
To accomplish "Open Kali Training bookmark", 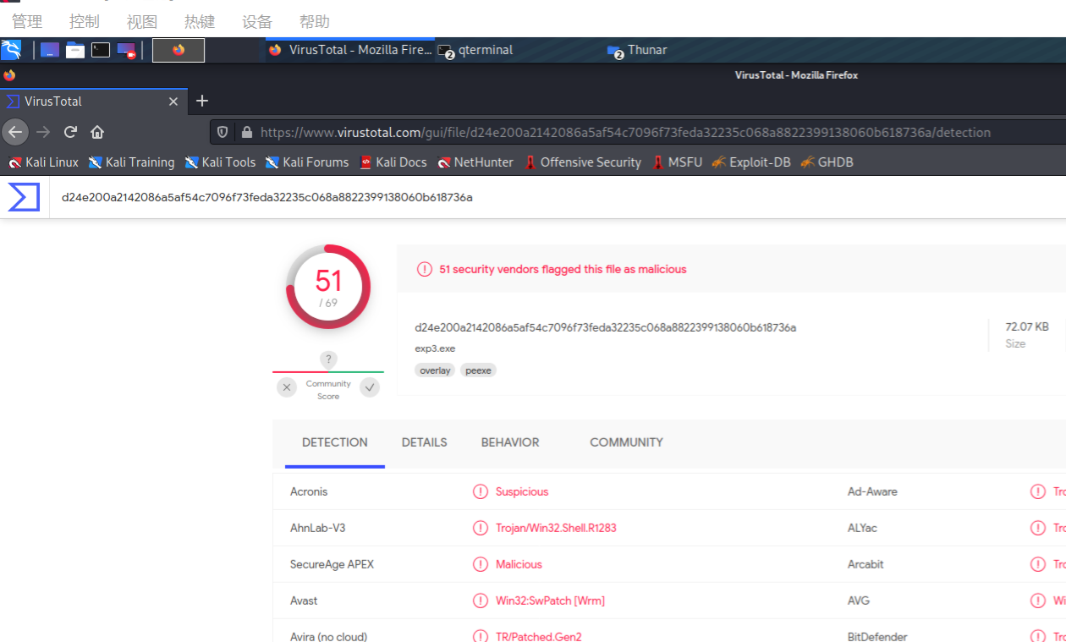I will click(x=131, y=162).
